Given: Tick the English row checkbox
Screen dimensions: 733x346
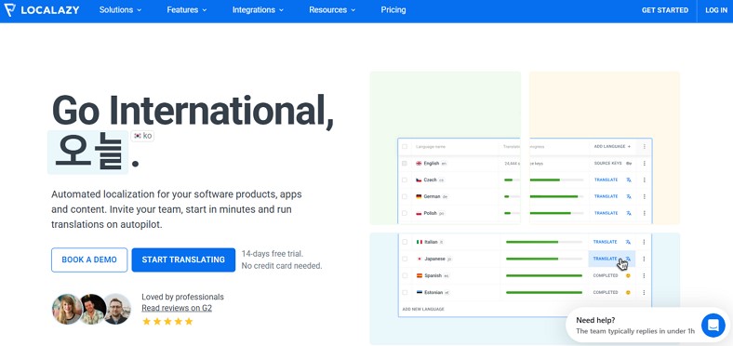Looking at the screenshot, I should (405, 163).
